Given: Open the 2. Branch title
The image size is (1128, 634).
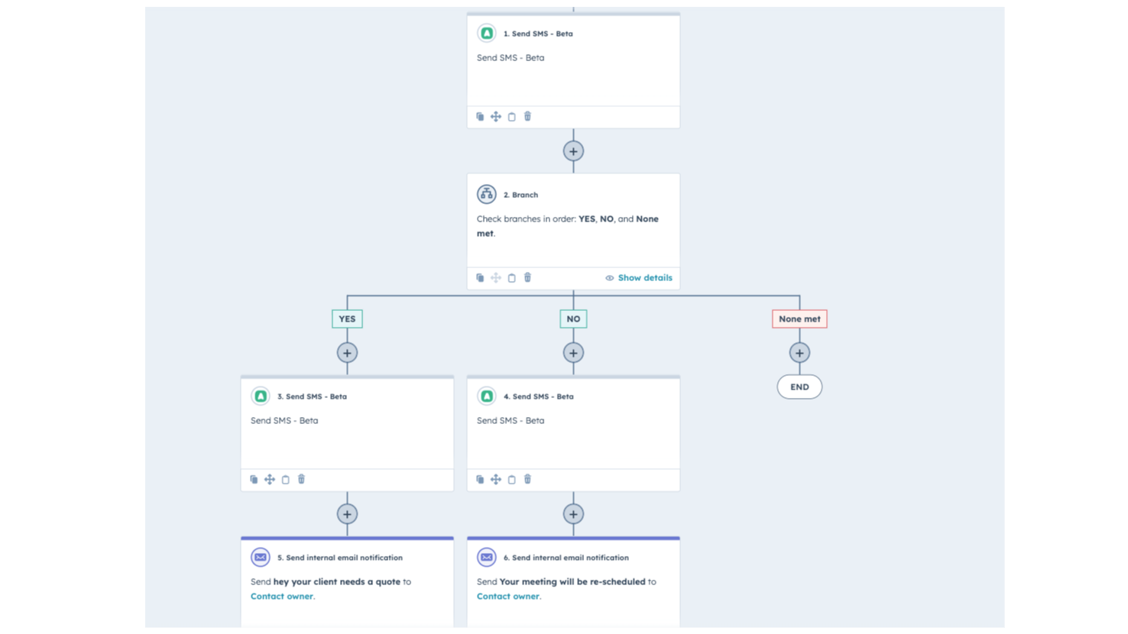Looking at the screenshot, I should (x=520, y=195).
